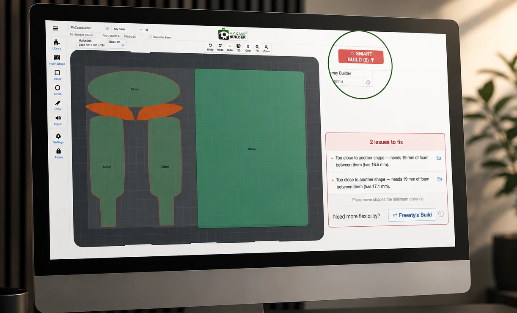Image resolution: width=517 pixels, height=313 pixels.
Task: Expand the Smart Build issues dropdown
Action: (x=361, y=57)
